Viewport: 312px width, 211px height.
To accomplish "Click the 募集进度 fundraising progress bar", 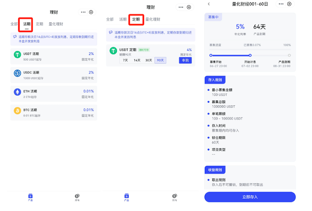I will pos(250,50).
